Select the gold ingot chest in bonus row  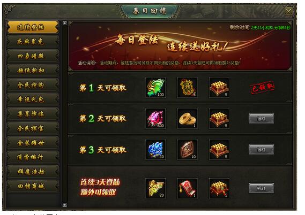click(219, 188)
